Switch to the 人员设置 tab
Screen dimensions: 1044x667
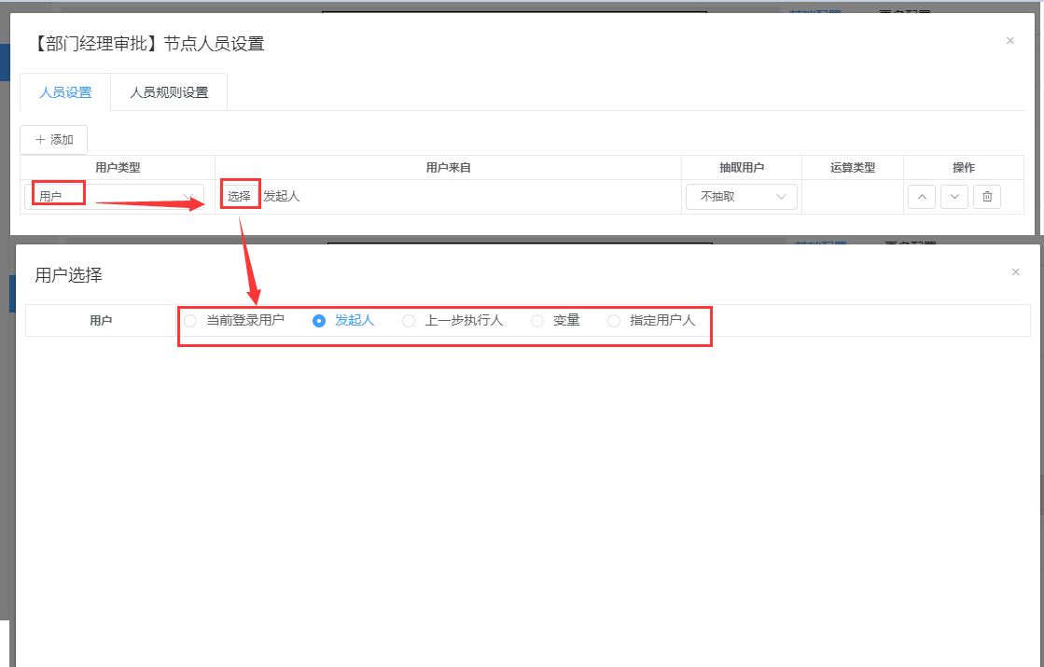coord(65,92)
